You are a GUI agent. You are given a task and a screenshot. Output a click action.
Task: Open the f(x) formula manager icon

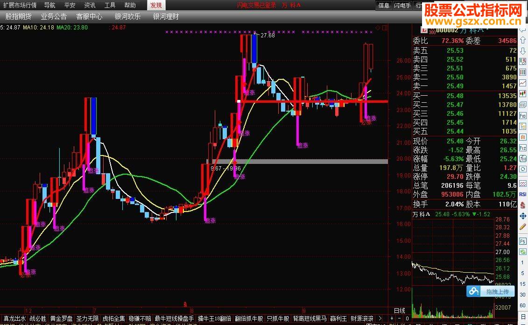pos(522,159)
